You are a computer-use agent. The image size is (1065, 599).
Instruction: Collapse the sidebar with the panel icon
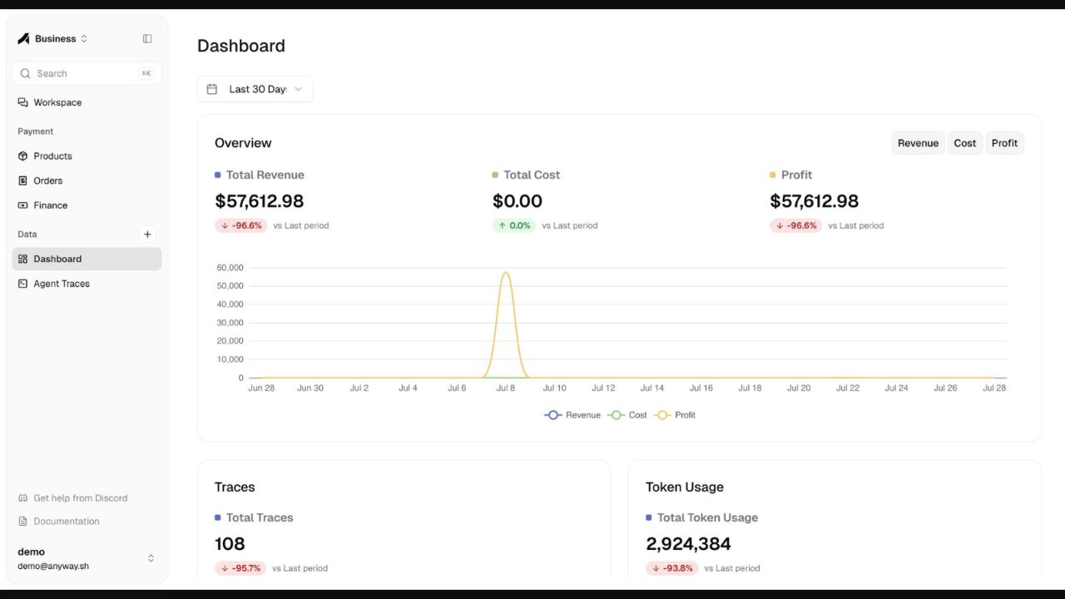coord(147,38)
